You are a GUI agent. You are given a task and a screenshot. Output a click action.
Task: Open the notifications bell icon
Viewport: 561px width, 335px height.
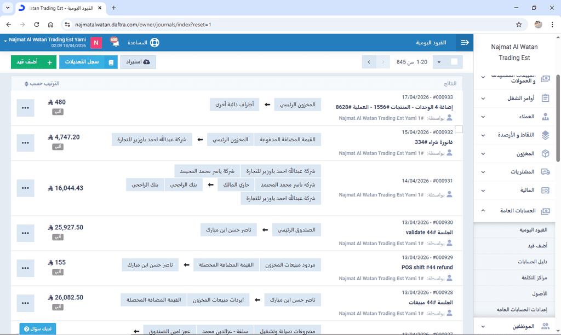115,42
